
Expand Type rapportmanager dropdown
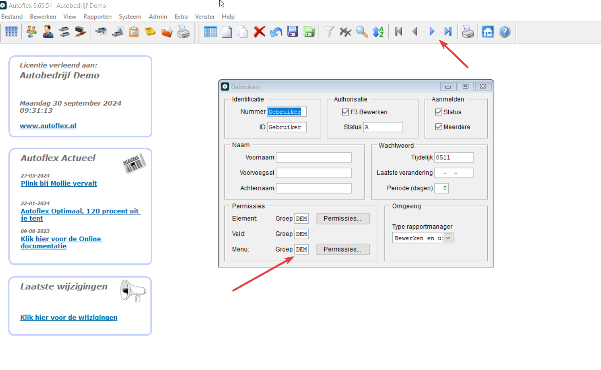click(448, 238)
